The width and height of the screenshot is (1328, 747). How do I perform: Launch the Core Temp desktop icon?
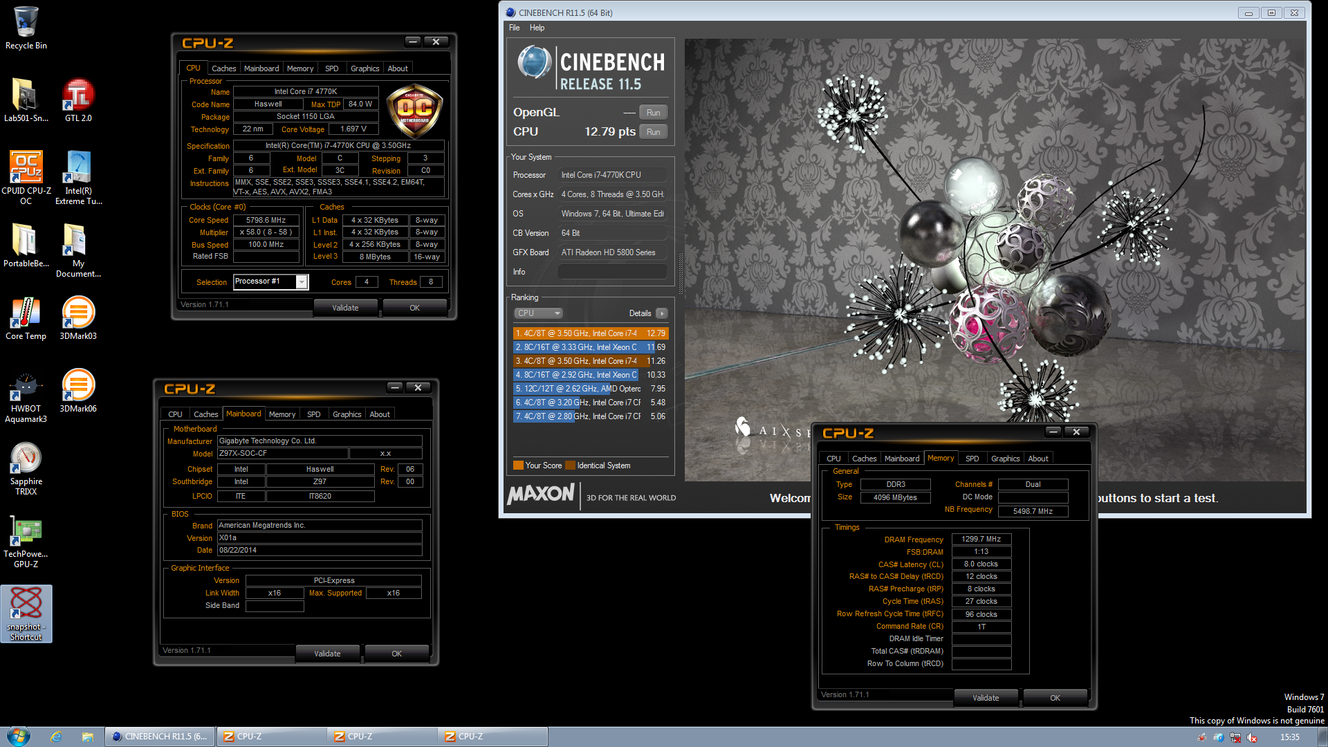click(x=26, y=318)
